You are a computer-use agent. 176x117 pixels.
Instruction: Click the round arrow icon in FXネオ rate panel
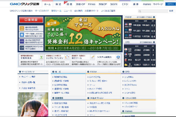154,17
